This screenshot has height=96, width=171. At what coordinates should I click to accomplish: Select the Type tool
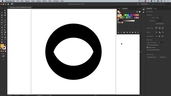click(2, 18)
